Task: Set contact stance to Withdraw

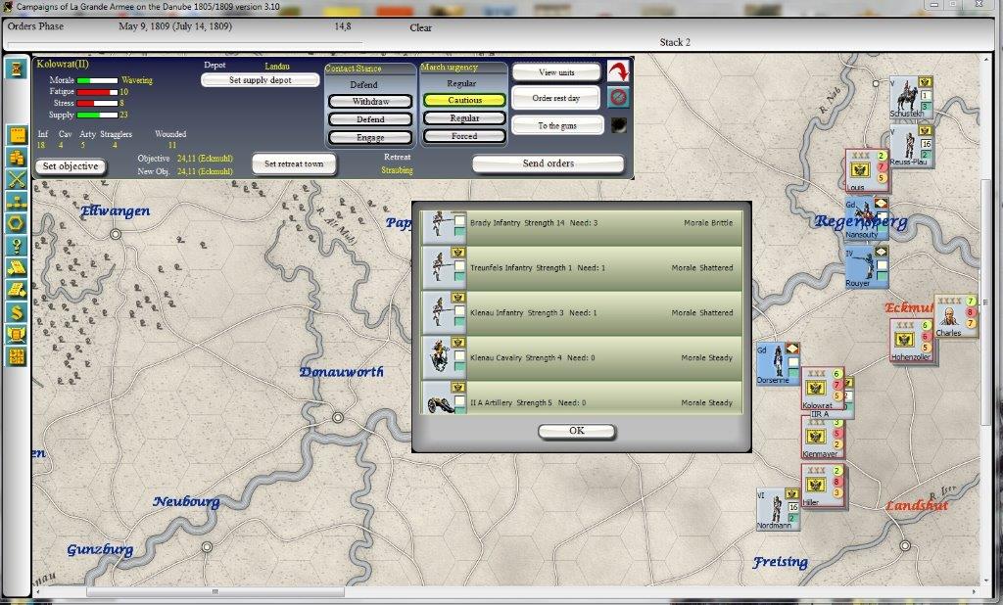Action: [x=370, y=102]
